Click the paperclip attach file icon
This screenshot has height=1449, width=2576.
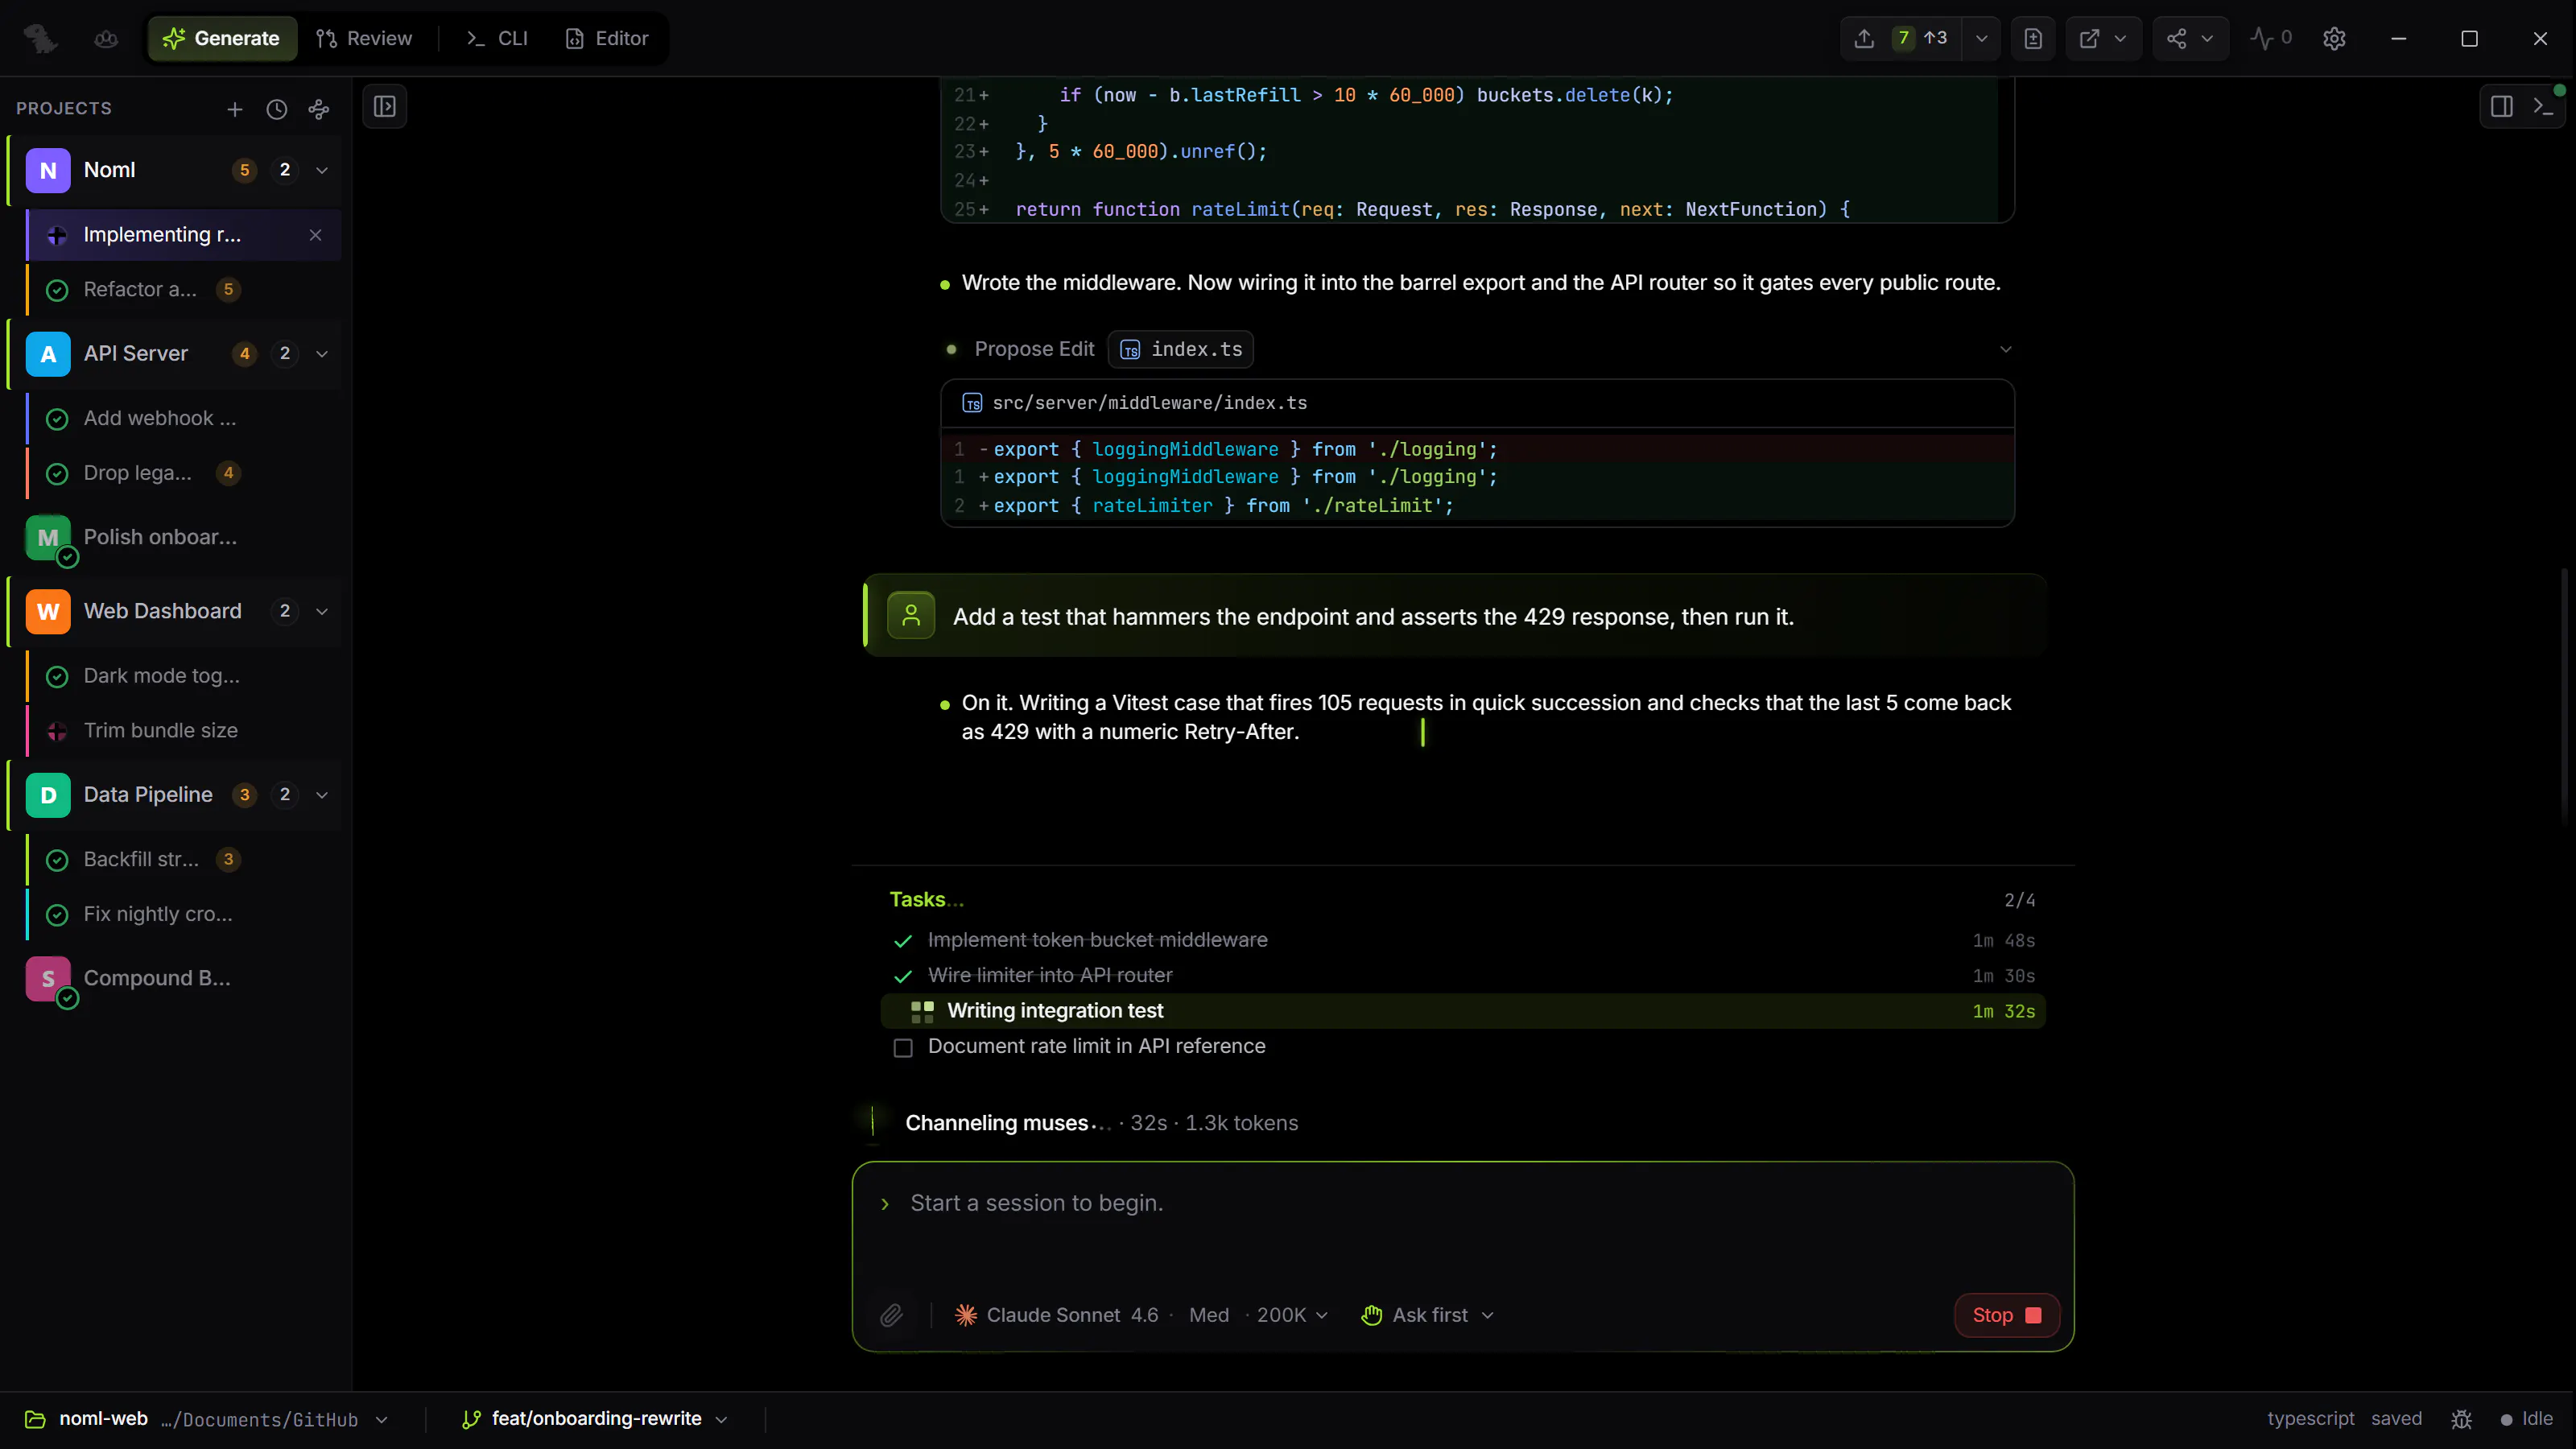892,1315
